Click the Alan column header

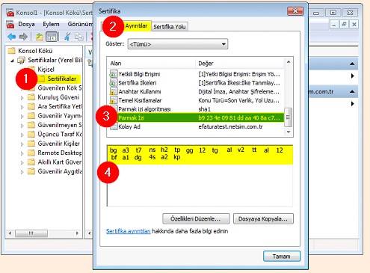click(x=152, y=64)
